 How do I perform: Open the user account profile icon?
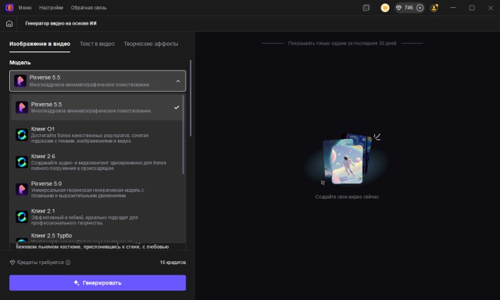[x=434, y=8]
